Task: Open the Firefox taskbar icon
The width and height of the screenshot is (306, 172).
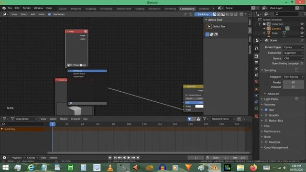Action: pyautogui.click(x=253, y=168)
